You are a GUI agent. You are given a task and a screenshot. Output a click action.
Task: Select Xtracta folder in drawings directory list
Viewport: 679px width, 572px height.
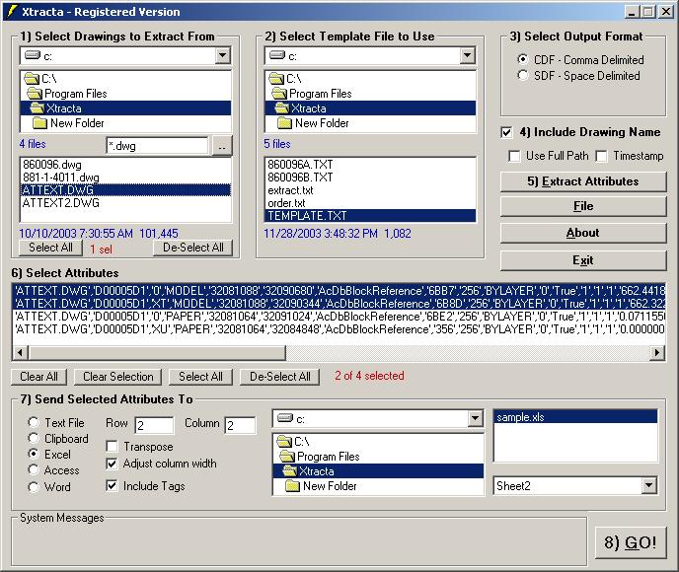click(125, 108)
